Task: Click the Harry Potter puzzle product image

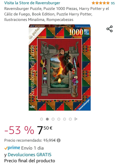Action: (x=60, y=67)
